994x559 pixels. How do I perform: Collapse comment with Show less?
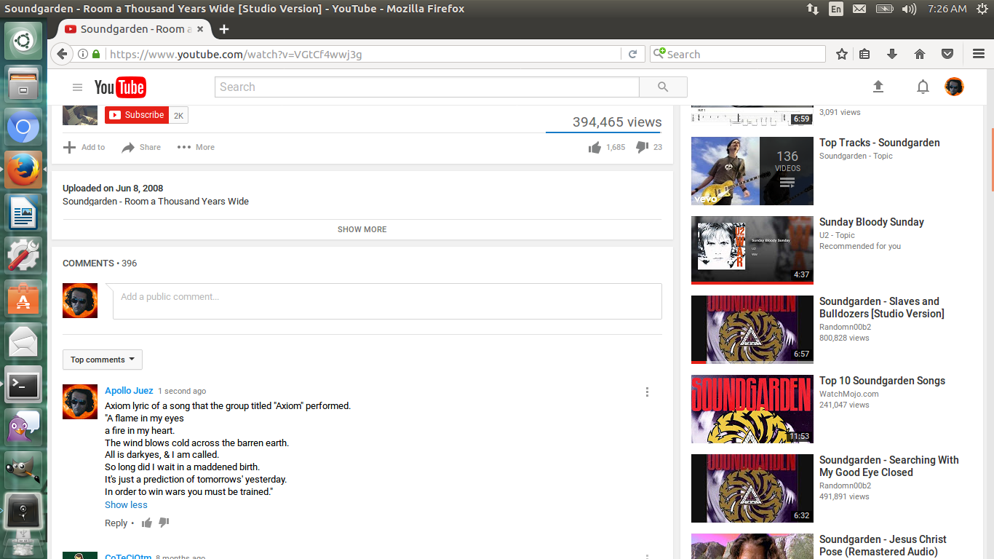pyautogui.click(x=126, y=504)
